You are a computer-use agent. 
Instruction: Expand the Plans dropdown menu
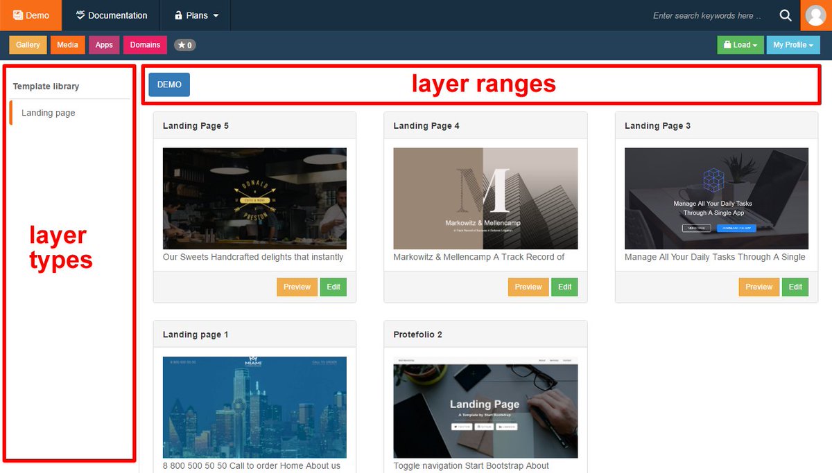coord(196,15)
